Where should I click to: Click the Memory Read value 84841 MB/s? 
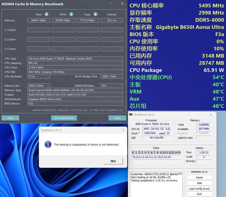(x=39, y=20)
